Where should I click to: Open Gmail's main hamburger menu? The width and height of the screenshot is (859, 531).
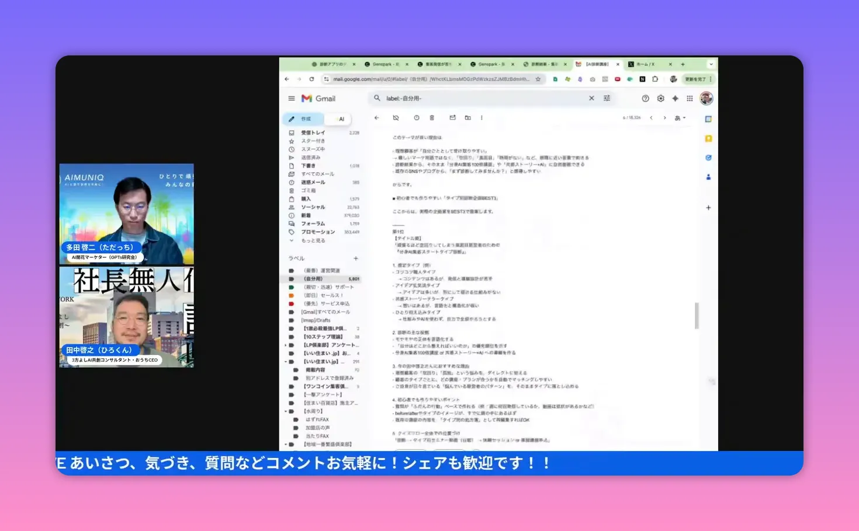[x=291, y=98]
